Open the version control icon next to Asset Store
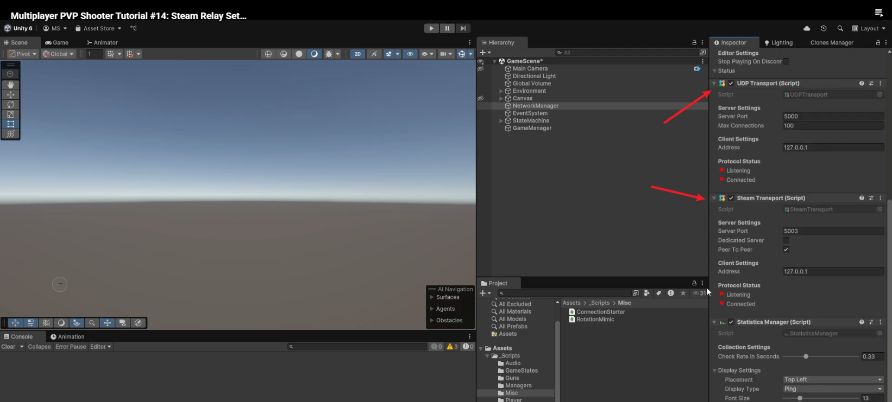The height and width of the screenshot is (402, 892). [134, 28]
